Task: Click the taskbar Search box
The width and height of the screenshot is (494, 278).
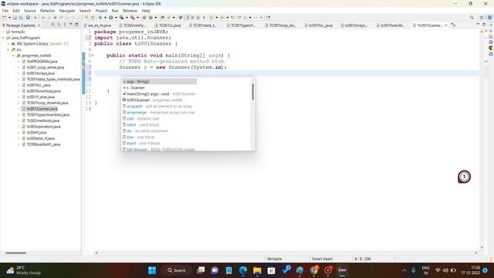Action: coord(177,270)
